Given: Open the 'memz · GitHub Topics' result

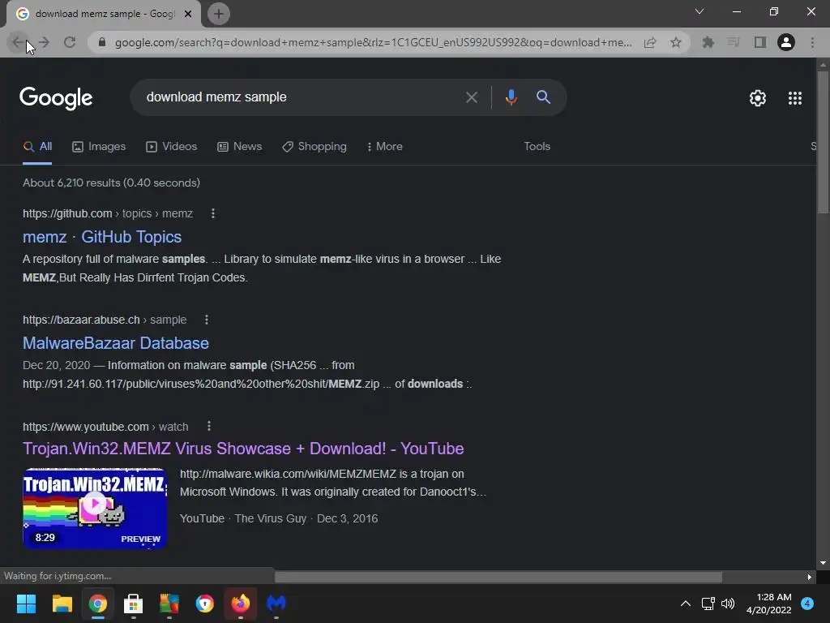Looking at the screenshot, I should tap(102, 237).
